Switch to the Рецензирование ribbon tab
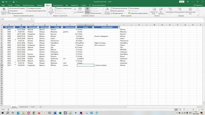205x115 pixels. 58,5
